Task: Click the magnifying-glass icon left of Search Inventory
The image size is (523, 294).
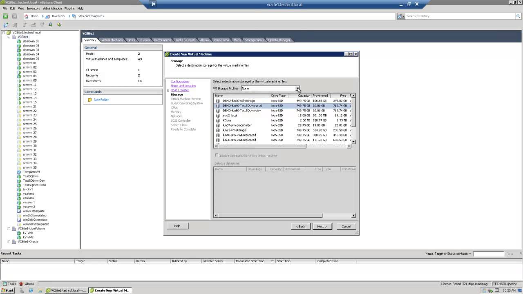Action: tap(400, 16)
